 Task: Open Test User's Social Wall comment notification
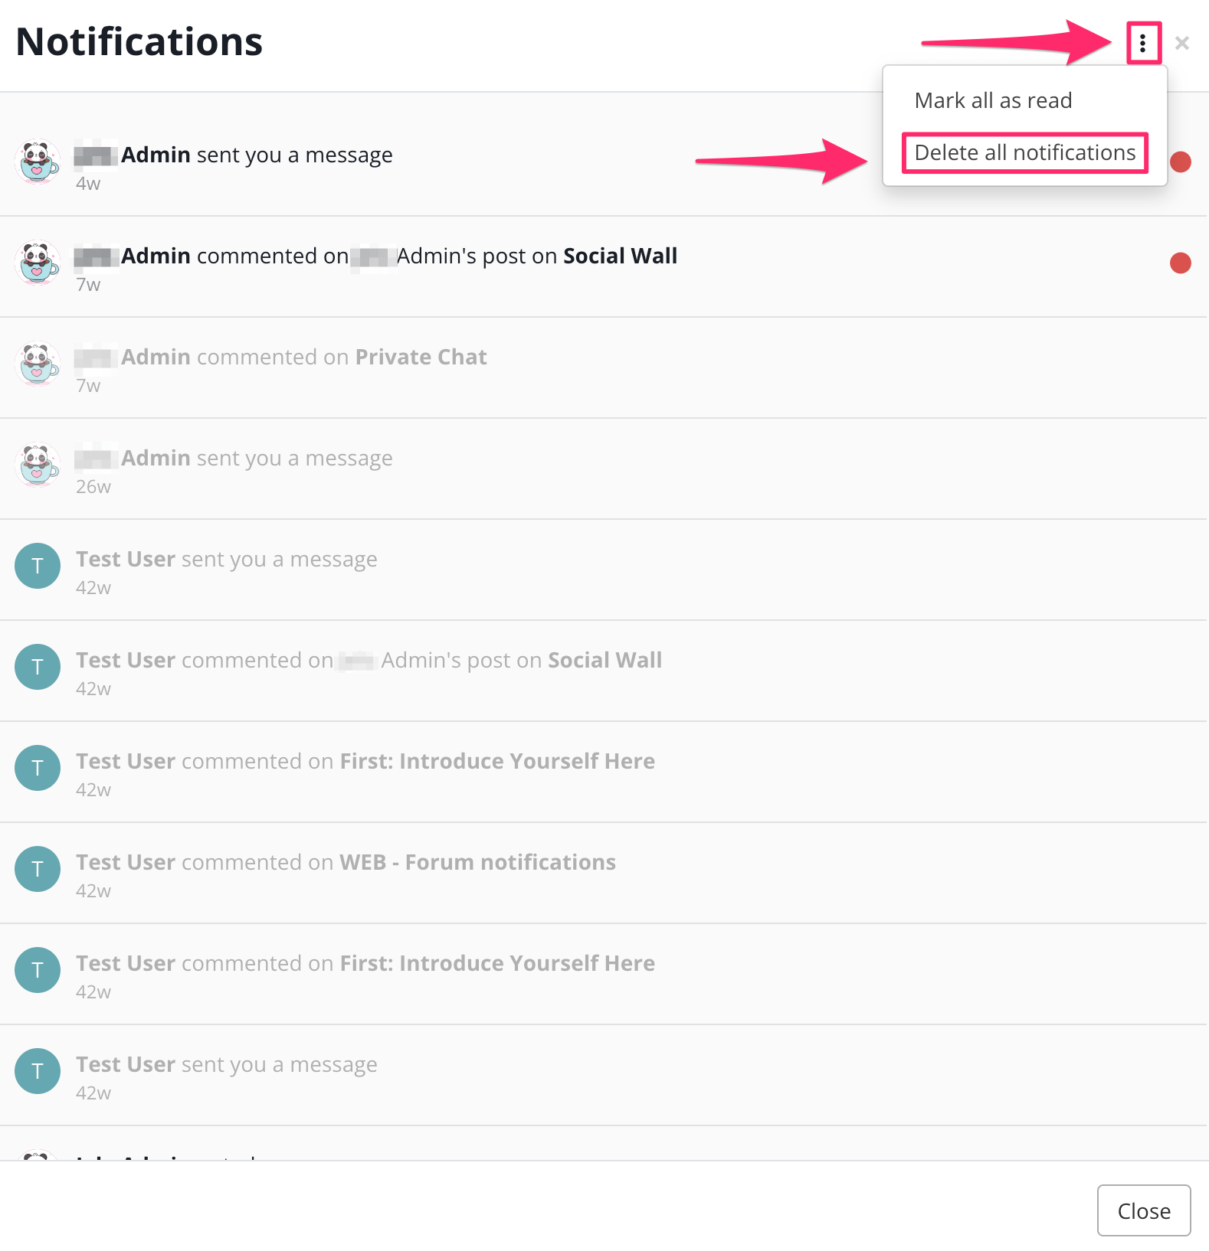click(604, 671)
